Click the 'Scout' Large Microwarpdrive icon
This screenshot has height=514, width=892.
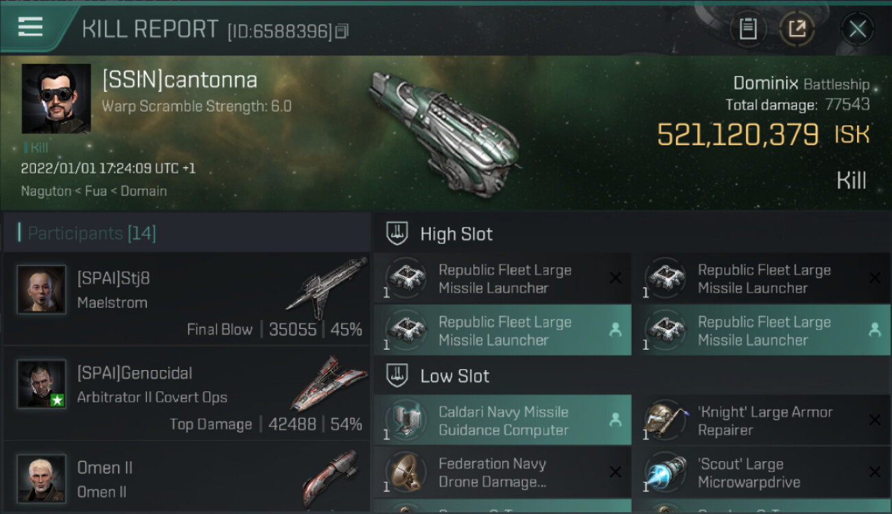pyautogui.click(x=663, y=473)
